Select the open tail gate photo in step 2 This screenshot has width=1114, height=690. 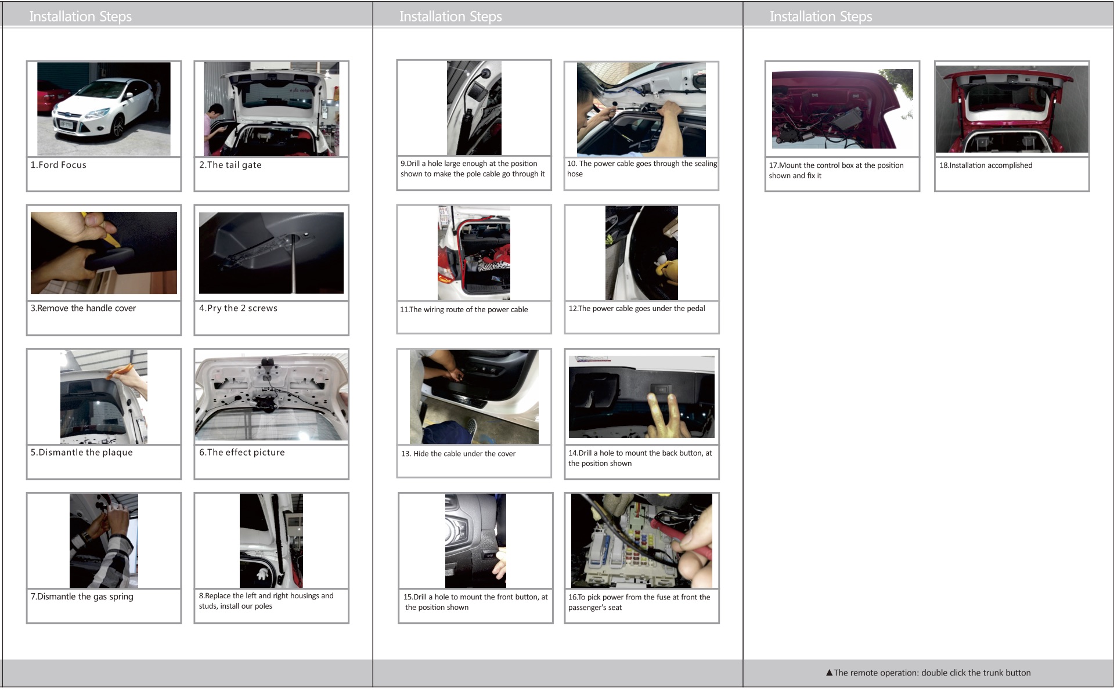tap(271, 109)
